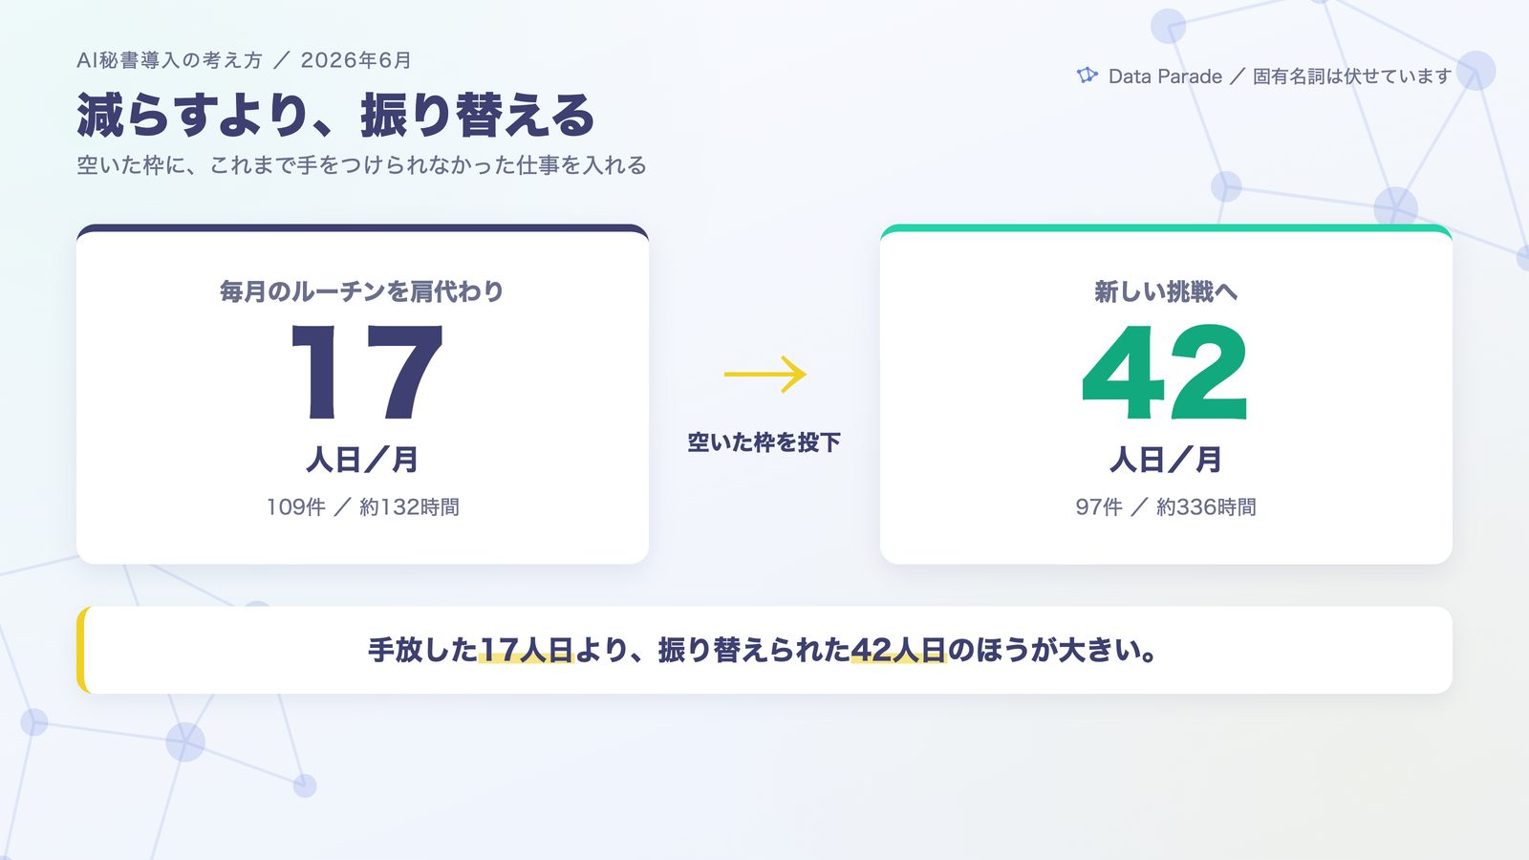Click the header AI秘書導入の考え方 / 2026年6月
Screen dimensions: 1529x860
tap(244, 60)
